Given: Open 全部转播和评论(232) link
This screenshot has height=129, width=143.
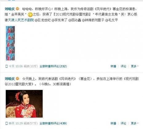Looking at the screenshot, I should [53, 66].
